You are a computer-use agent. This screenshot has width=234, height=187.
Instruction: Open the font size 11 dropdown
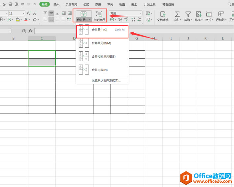[23, 13]
